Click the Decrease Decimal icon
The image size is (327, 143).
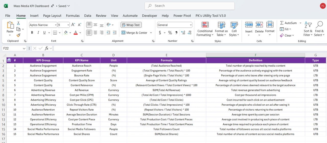[x=189, y=33]
